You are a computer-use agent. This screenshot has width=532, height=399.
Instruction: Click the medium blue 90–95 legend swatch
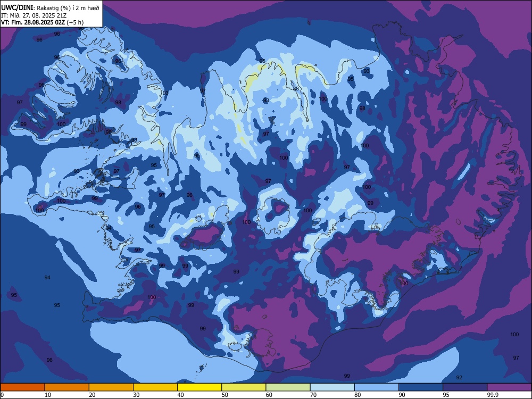[421, 387]
